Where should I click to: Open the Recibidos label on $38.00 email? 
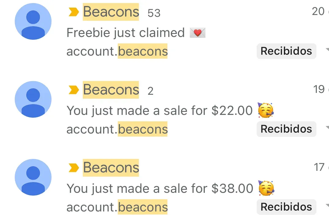[x=286, y=207]
